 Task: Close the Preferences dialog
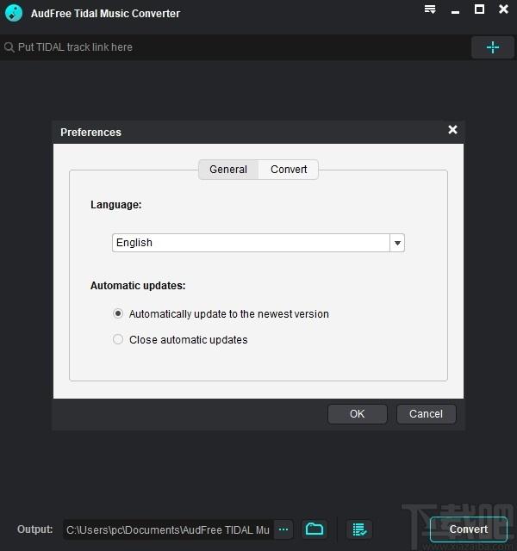click(x=452, y=130)
